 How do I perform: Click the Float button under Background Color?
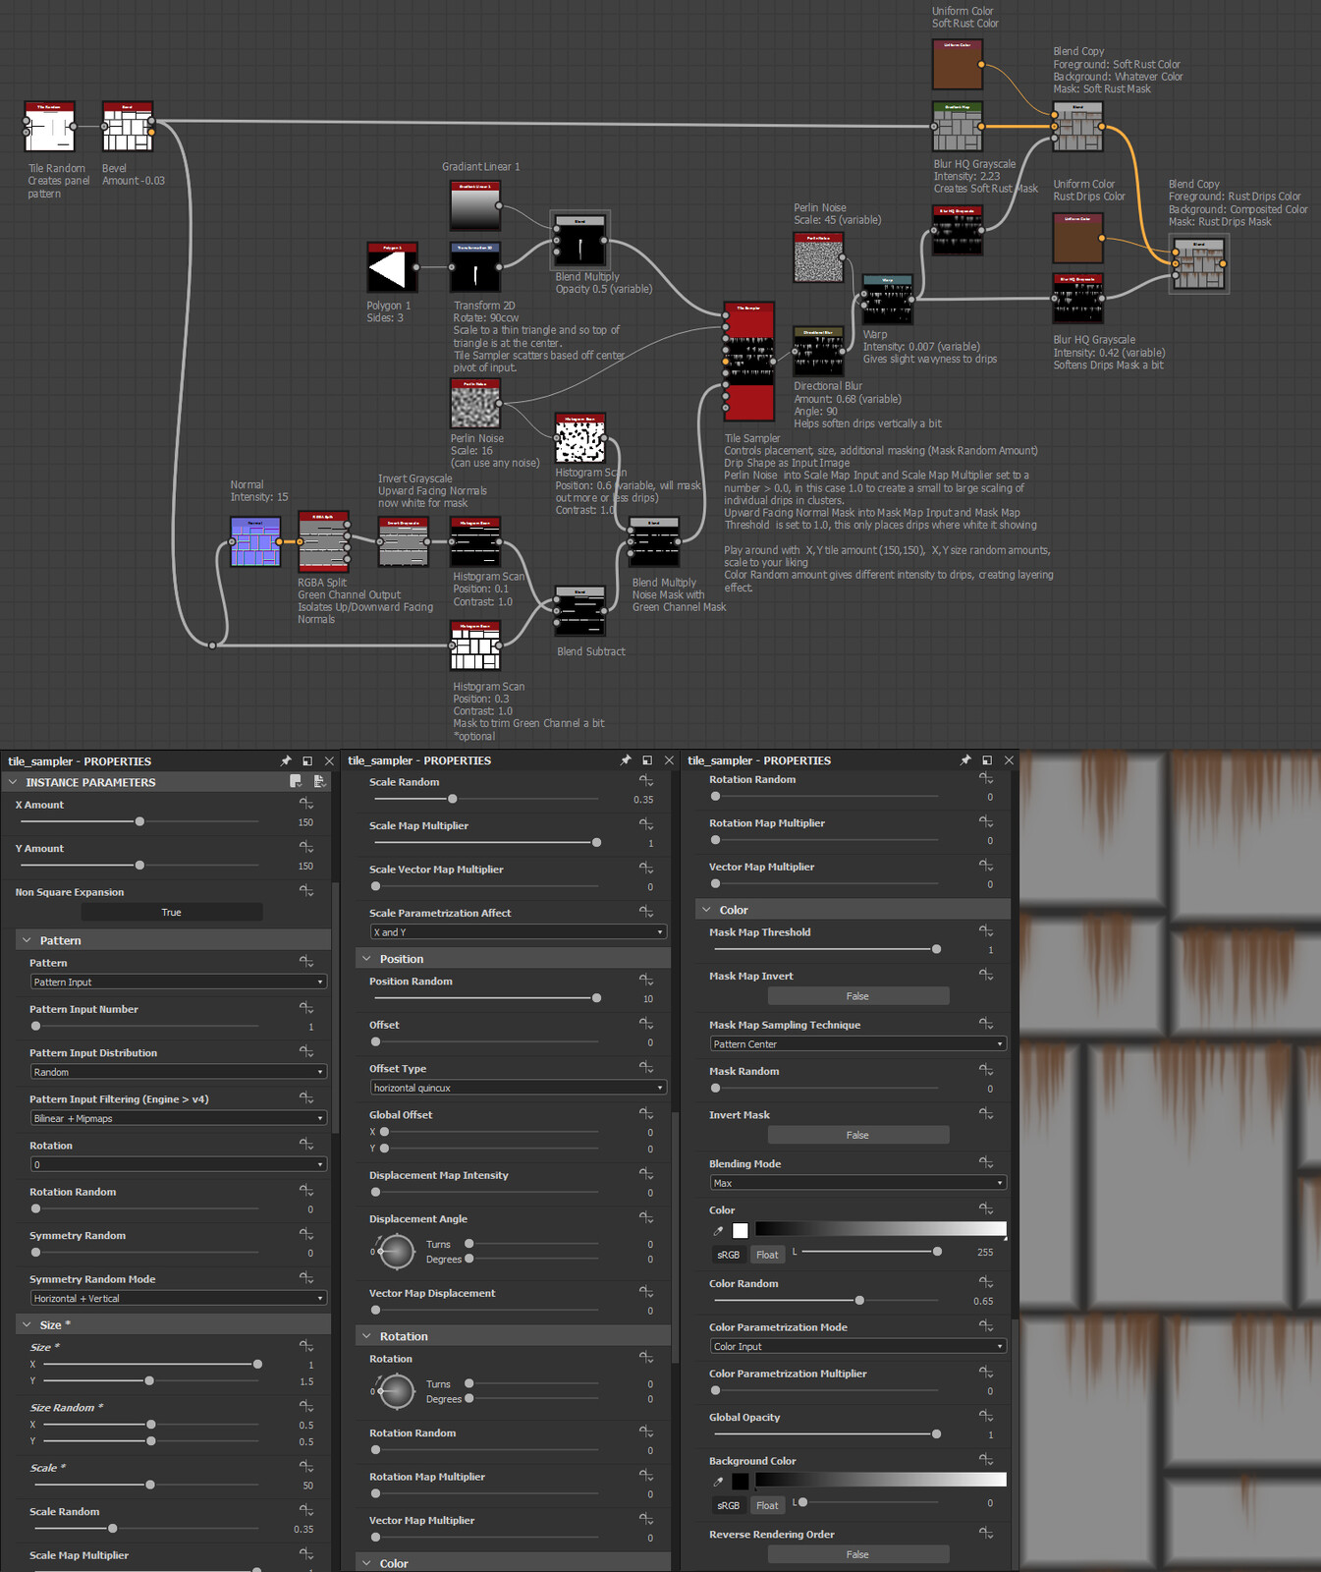tap(767, 1505)
